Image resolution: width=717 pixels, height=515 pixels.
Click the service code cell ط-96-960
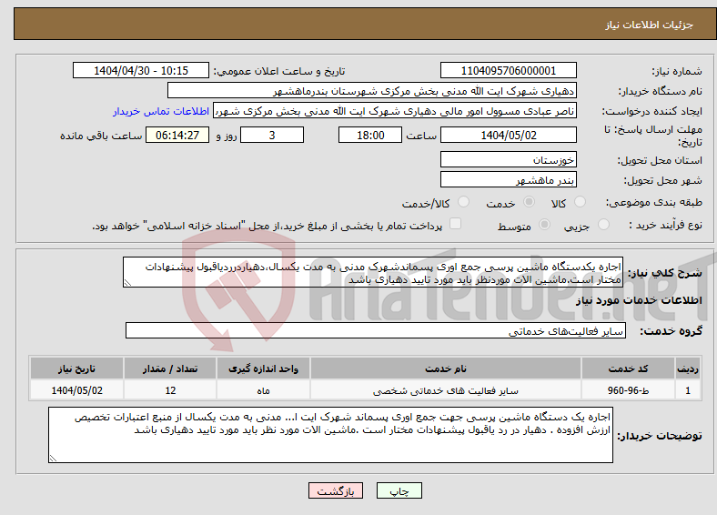pos(628,390)
